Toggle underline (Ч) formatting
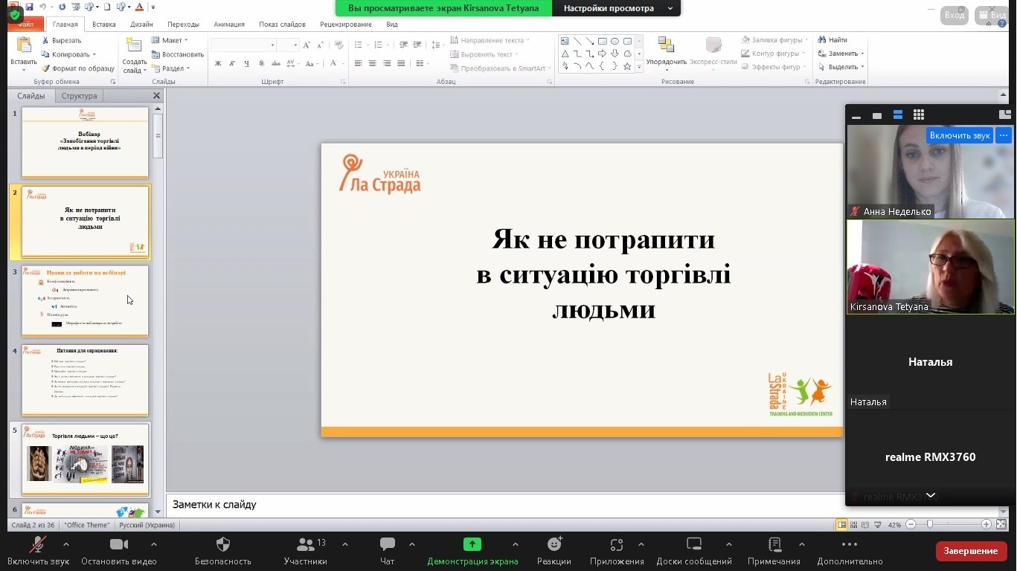The height and width of the screenshot is (571, 1017). click(x=246, y=64)
